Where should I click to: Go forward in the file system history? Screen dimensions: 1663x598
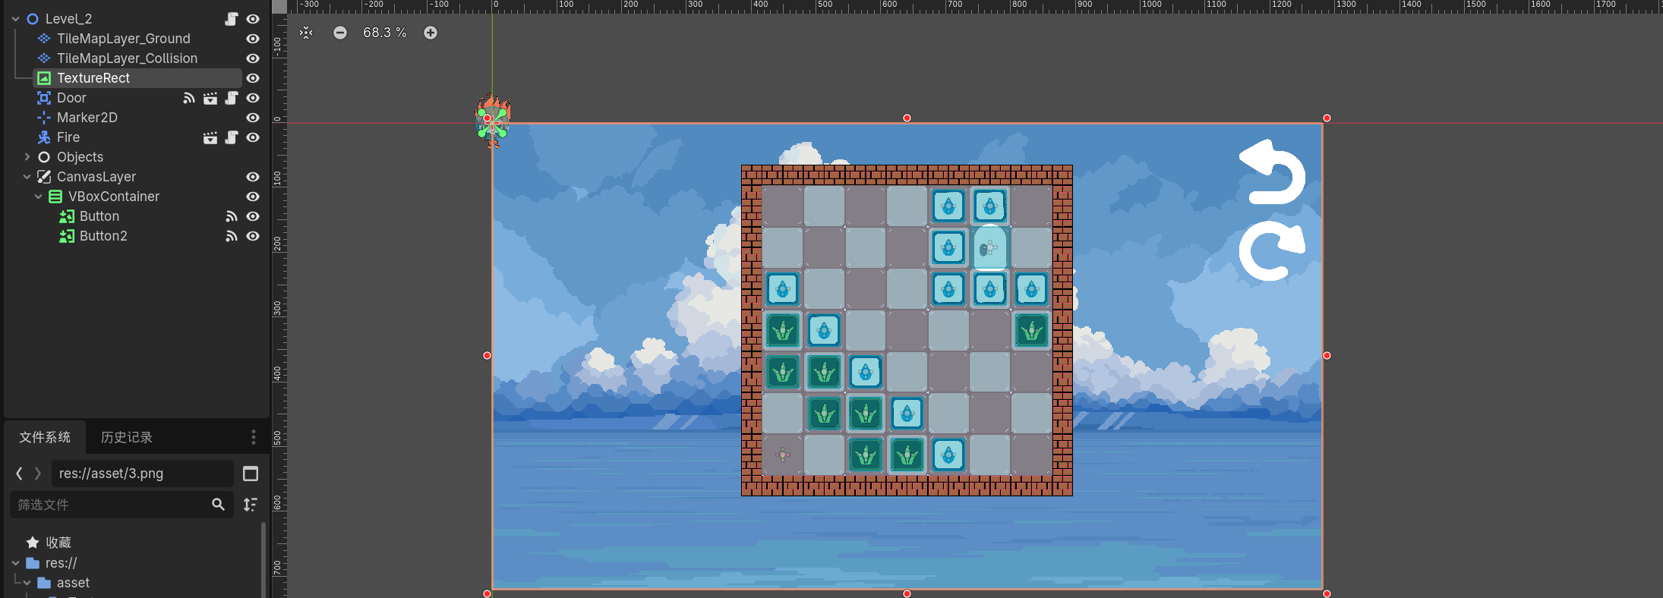38,474
